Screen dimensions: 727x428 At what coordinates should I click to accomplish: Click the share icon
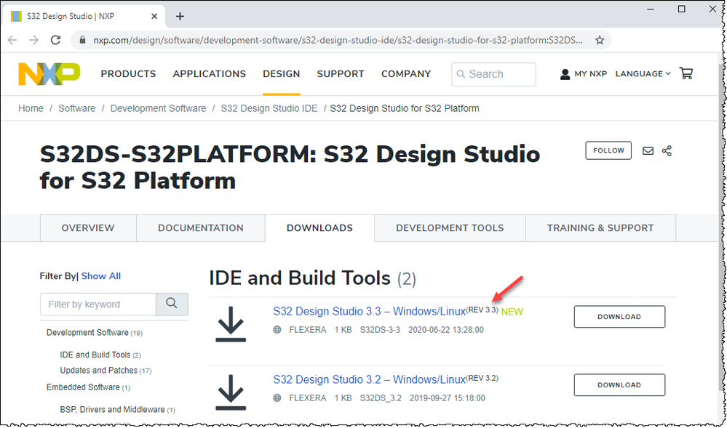point(667,151)
